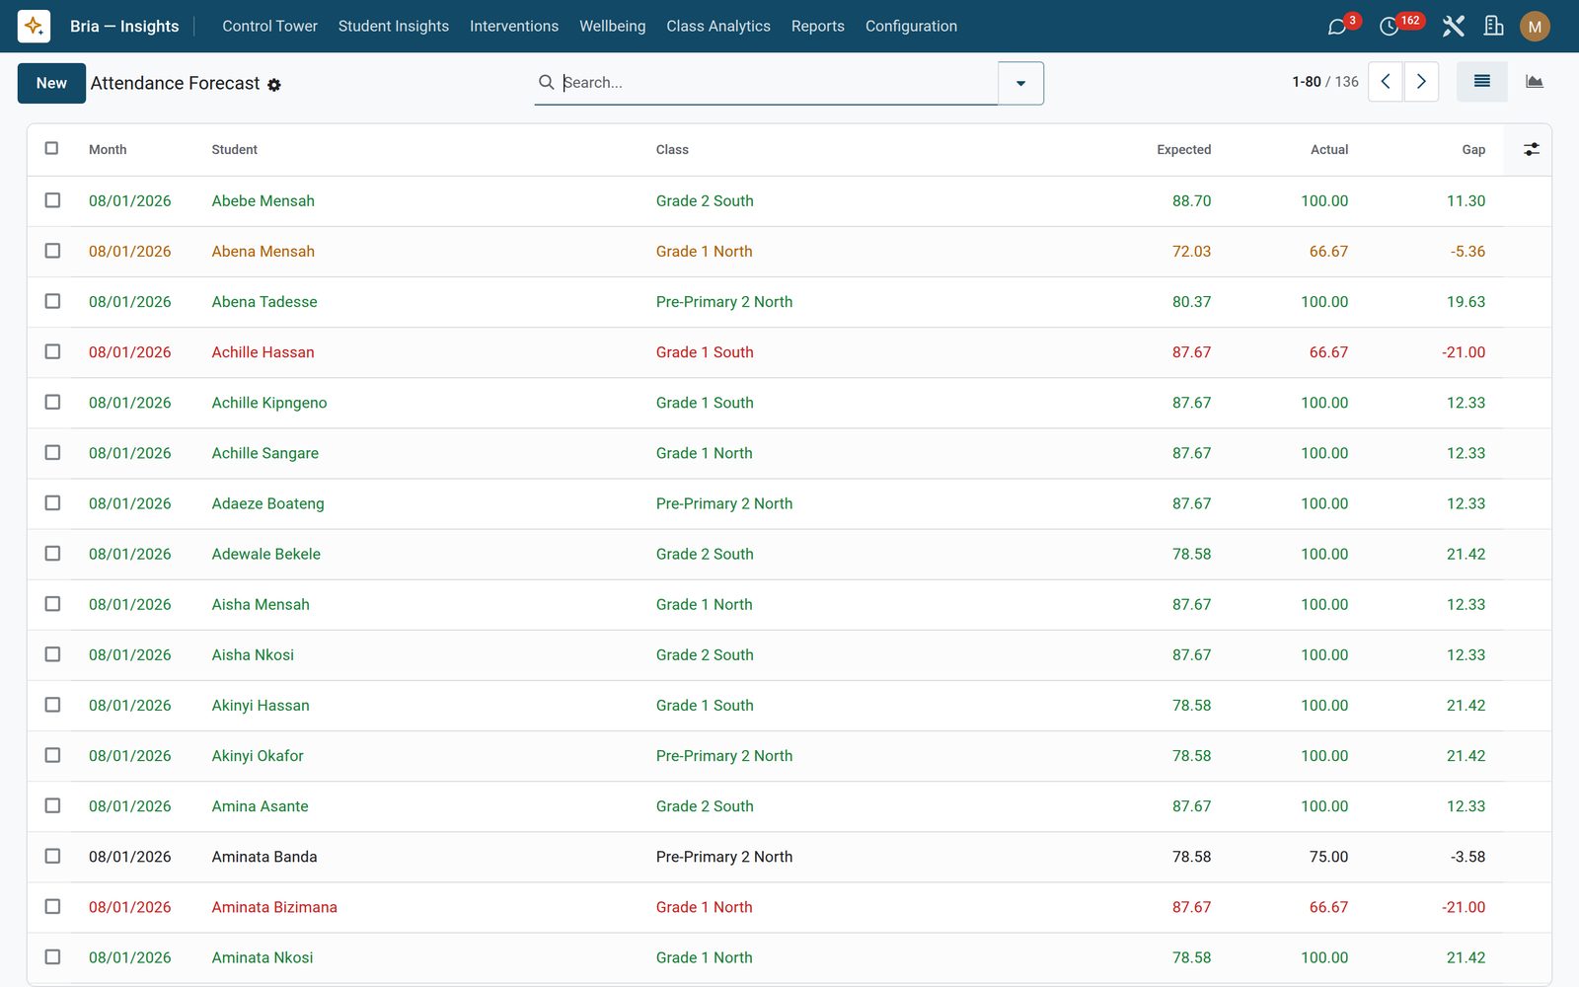Open optional columns adjust icon
This screenshot has width=1579, height=987.
(1532, 149)
